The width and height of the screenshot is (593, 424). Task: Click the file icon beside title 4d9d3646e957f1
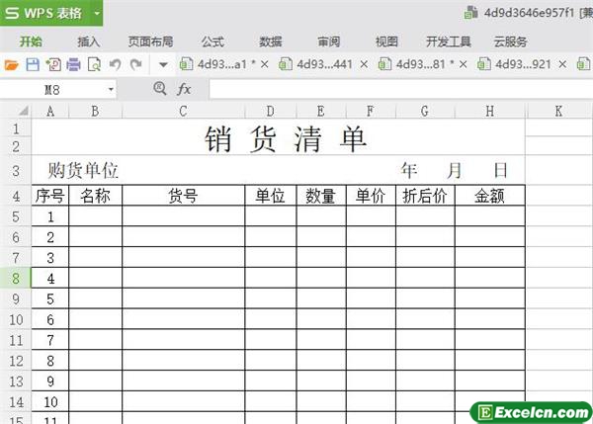point(471,13)
